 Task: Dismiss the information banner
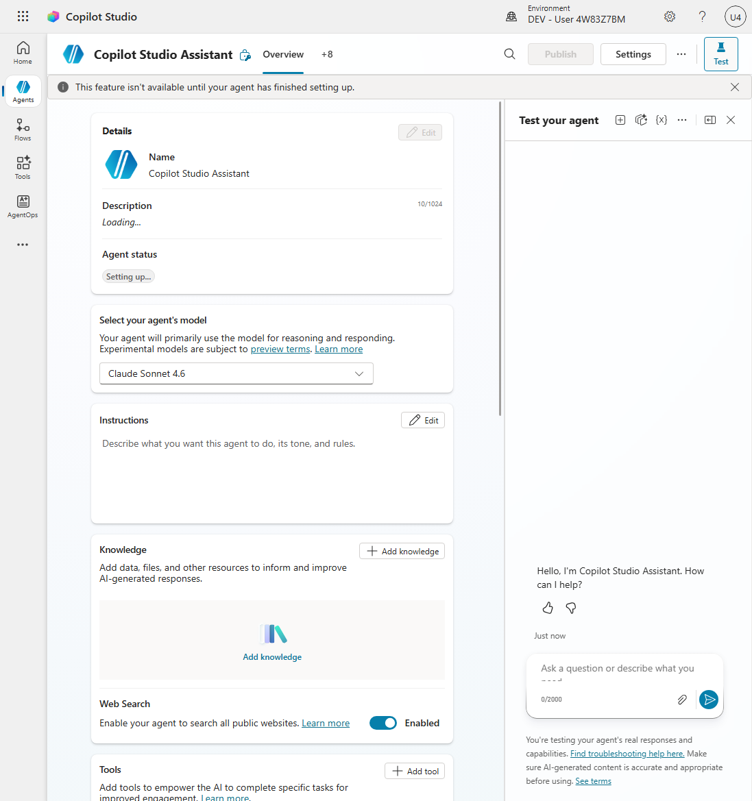click(x=735, y=87)
